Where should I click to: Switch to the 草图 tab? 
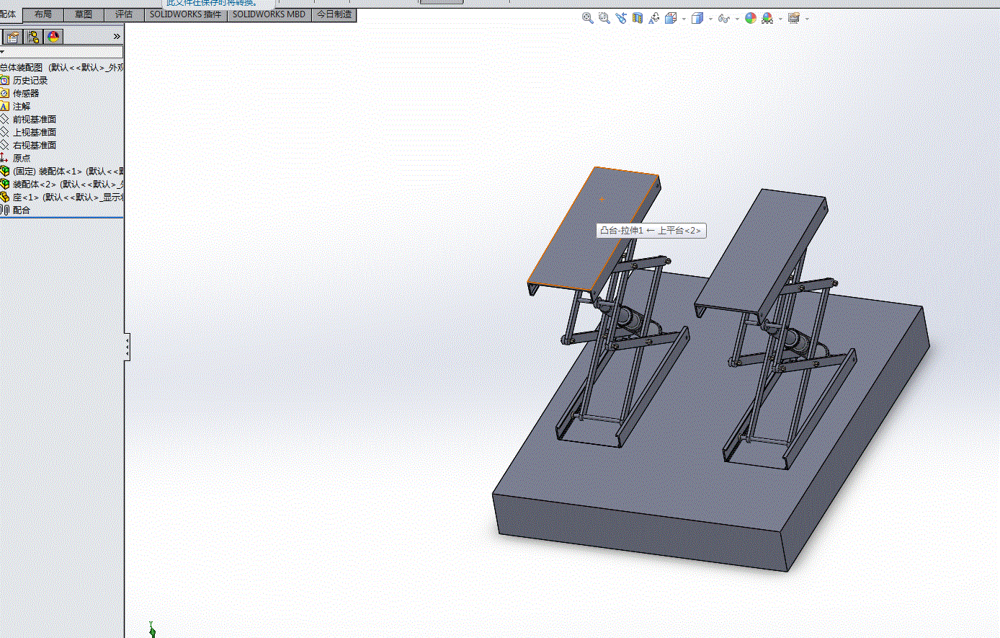84,14
